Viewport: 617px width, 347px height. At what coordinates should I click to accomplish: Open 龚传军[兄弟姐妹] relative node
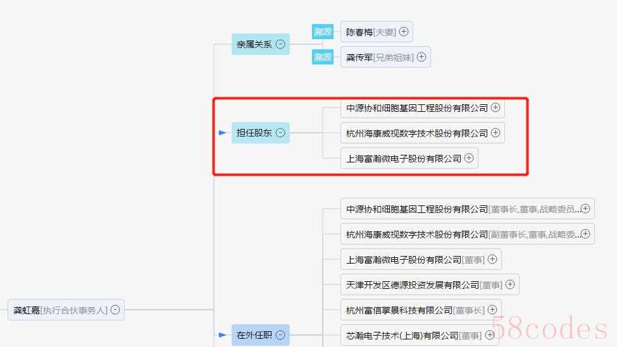(x=385, y=57)
